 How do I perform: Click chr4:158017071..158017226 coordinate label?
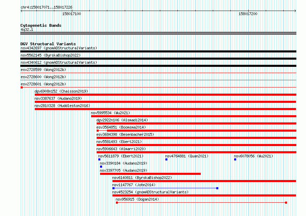(x=46, y=7)
